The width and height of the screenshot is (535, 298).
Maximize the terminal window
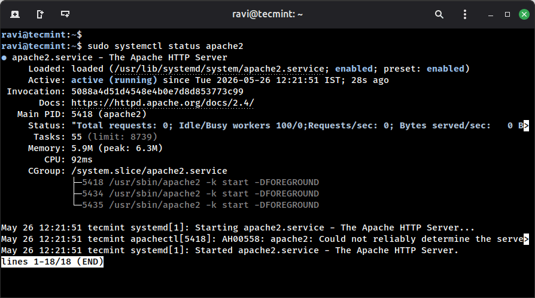pyautogui.click(x=507, y=14)
